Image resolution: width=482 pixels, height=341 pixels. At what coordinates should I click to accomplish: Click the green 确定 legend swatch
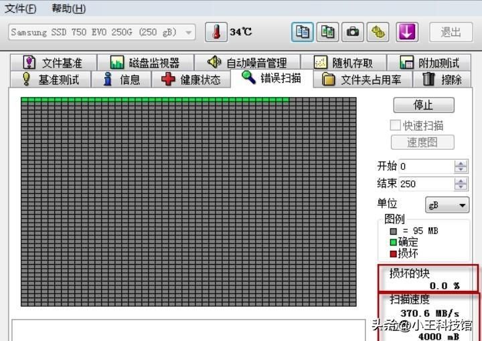tap(393, 242)
